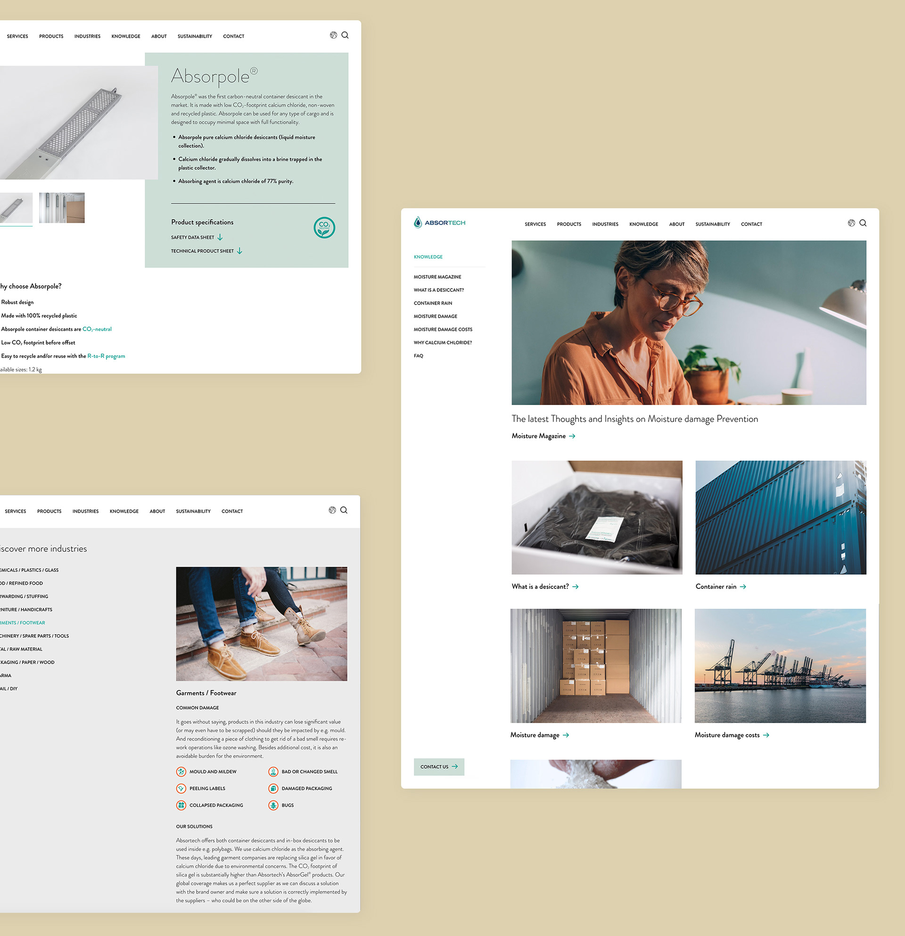Open Moisture Magazine sidebar item
Image resolution: width=905 pixels, height=936 pixels.
[437, 277]
